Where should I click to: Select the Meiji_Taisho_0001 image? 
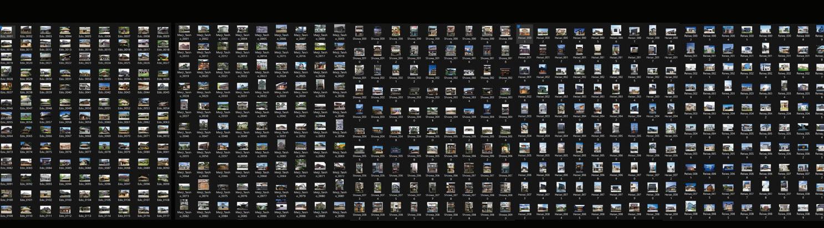coord(184,28)
